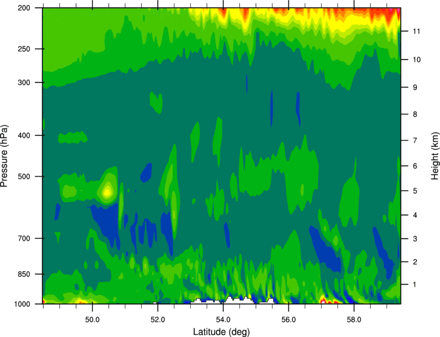Click the 1 km height label
Viewport: 440px width, 337px height.
tap(415, 285)
